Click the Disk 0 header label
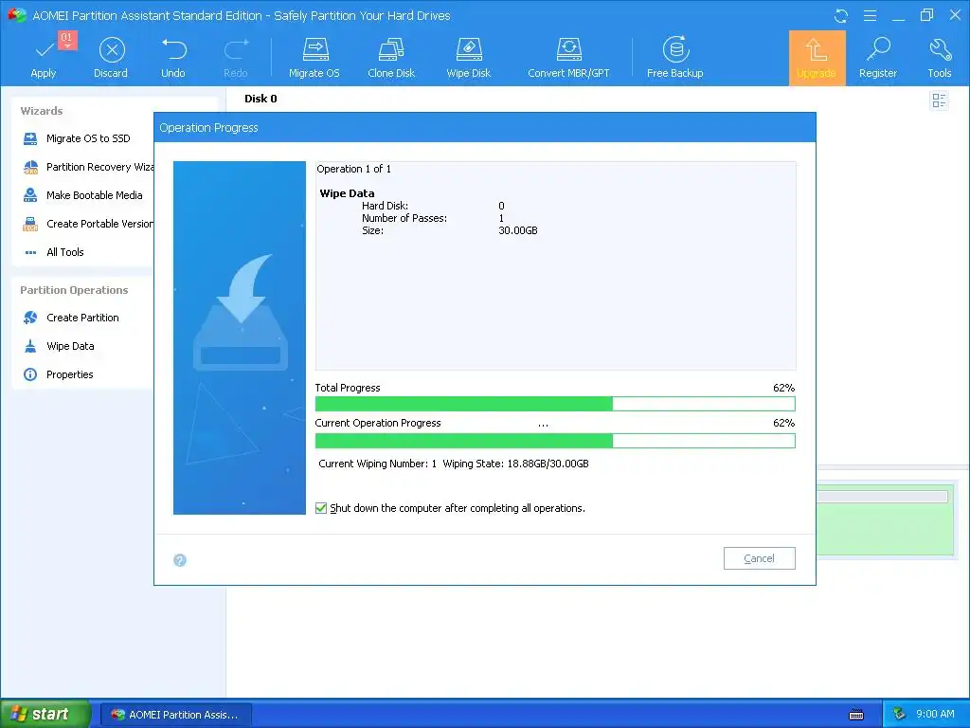970x728 pixels. pyautogui.click(x=260, y=99)
